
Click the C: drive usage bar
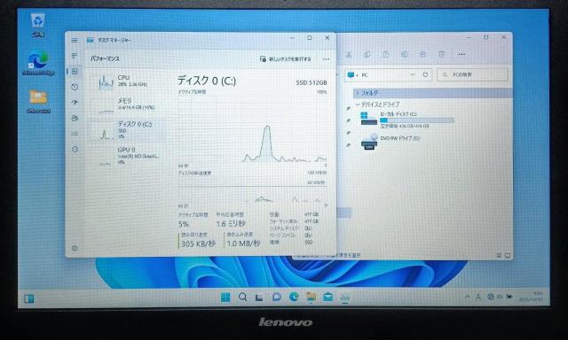pos(416,120)
